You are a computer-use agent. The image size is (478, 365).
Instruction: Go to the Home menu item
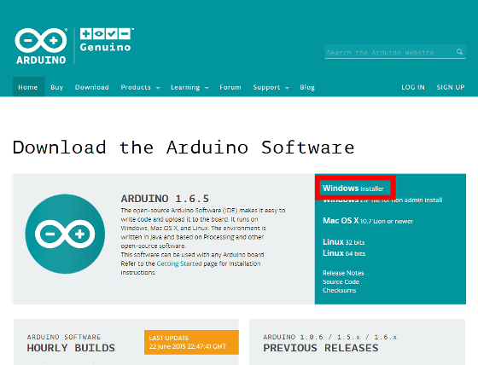tap(28, 87)
